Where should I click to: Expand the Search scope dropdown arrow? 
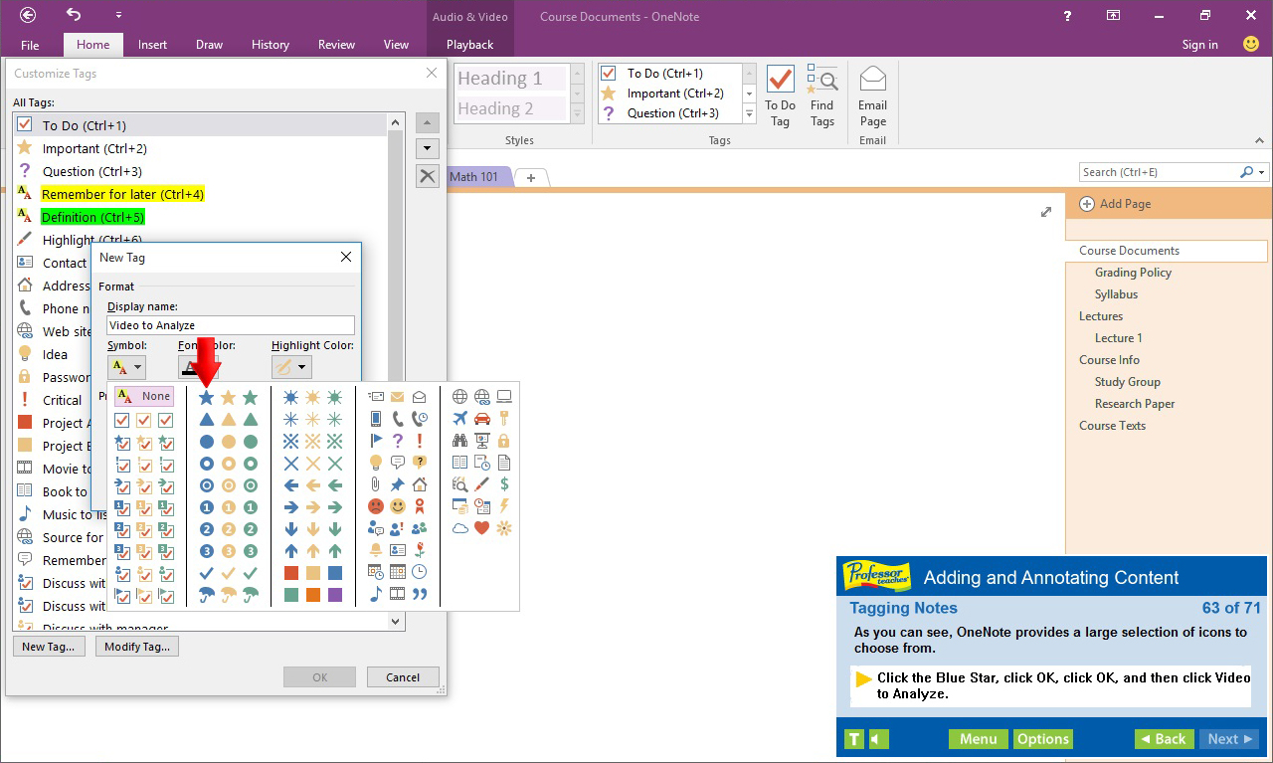[x=1261, y=171]
